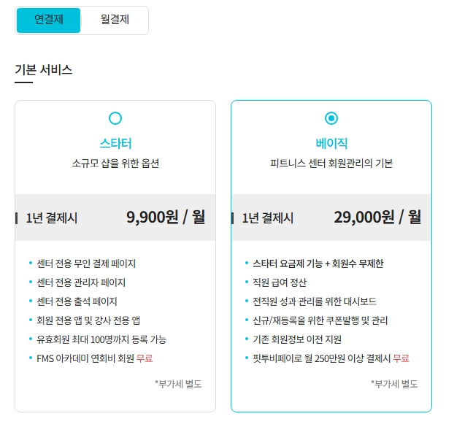Screen dimensions: 465x427
Task: Switch to 월결제 monthly billing tab
Action: point(115,20)
